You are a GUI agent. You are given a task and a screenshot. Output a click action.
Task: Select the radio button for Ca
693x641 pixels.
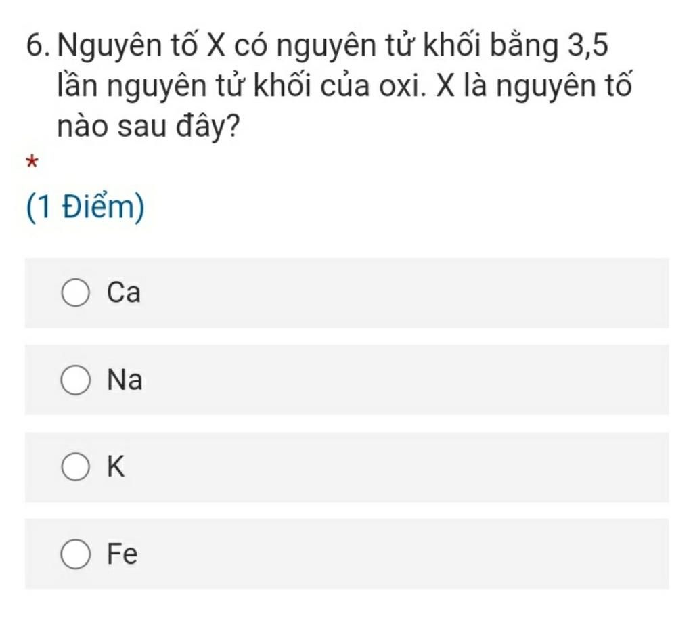(x=76, y=292)
